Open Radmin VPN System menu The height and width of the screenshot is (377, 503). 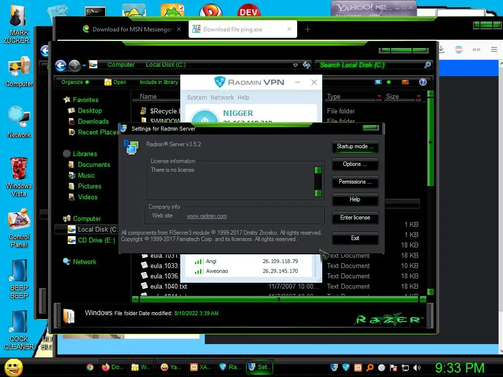(197, 98)
